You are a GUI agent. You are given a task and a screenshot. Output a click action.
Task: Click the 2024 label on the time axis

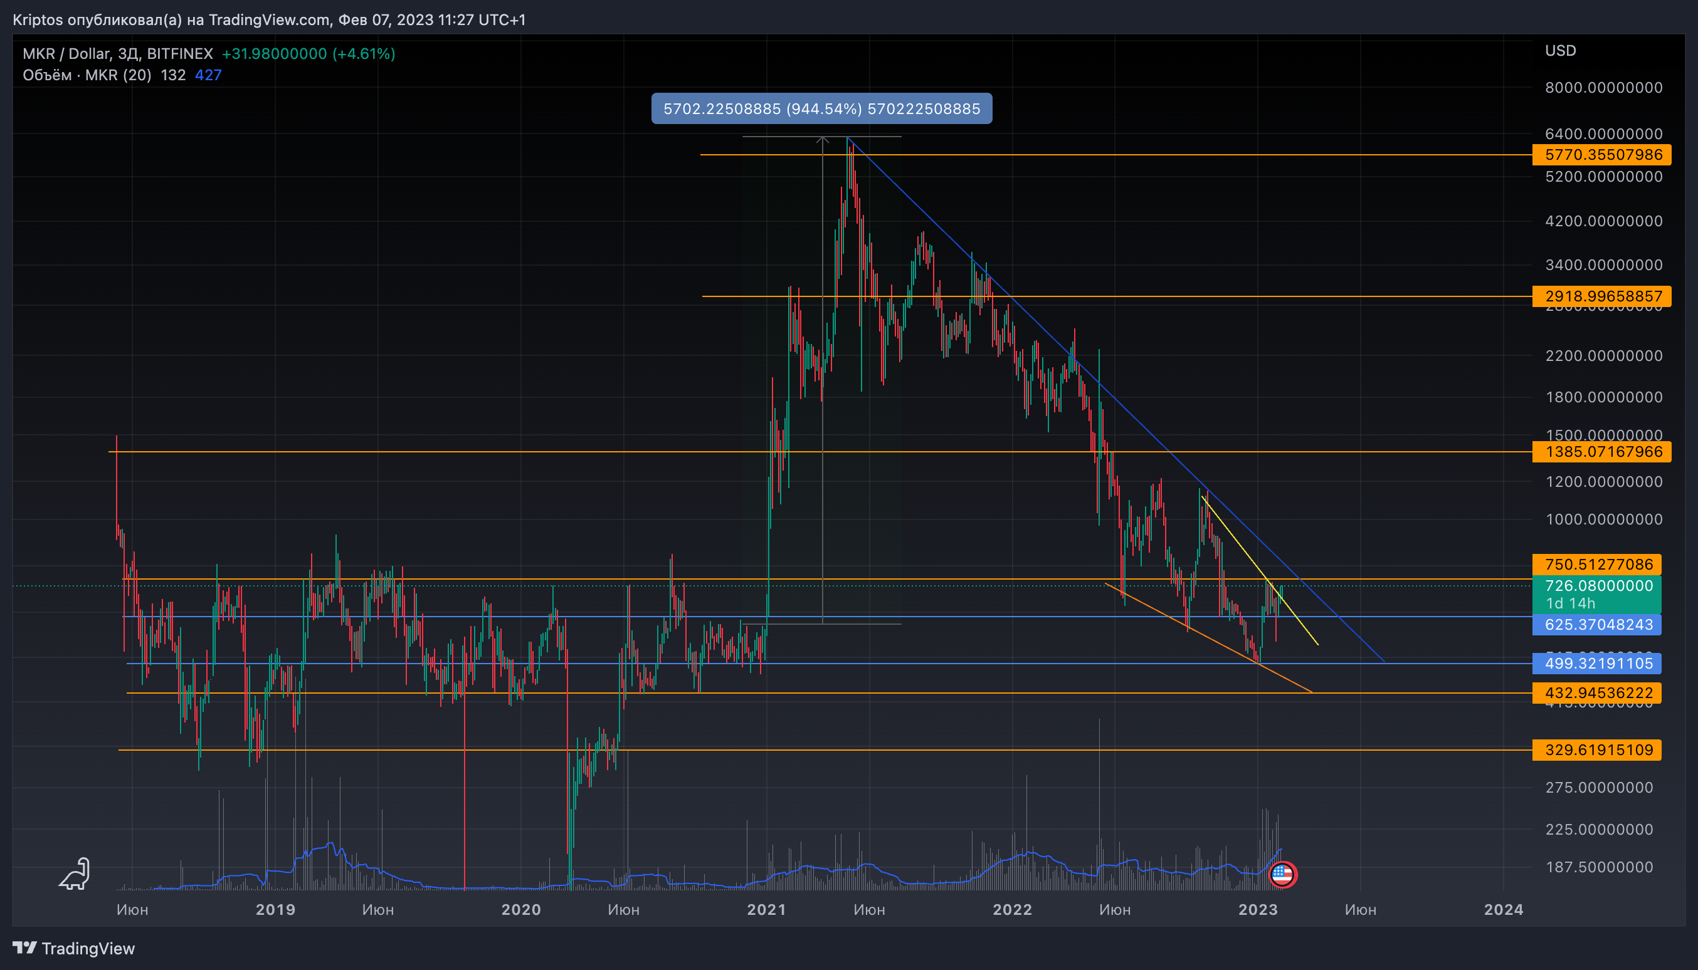[1504, 909]
